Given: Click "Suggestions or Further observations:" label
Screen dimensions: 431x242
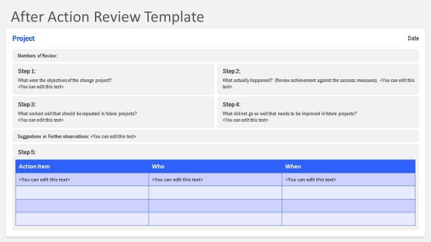Looking at the screenshot, I should (x=53, y=136).
